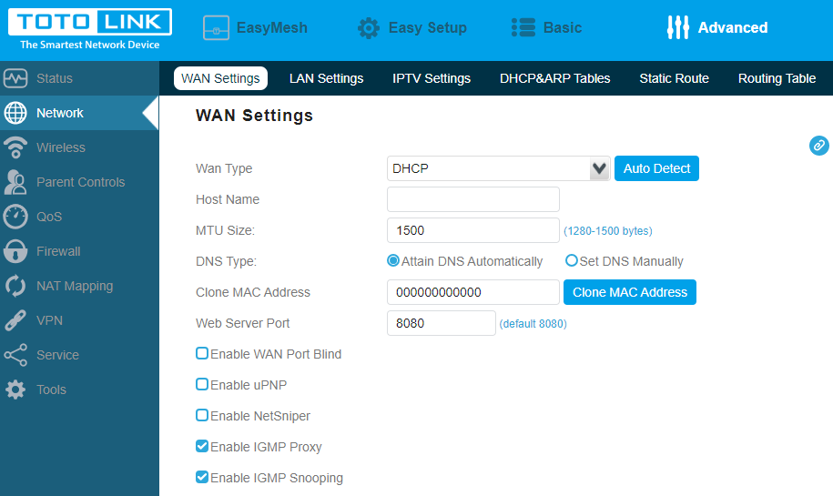Click the QoS gauge icon
The image size is (833, 496).
pos(15,217)
